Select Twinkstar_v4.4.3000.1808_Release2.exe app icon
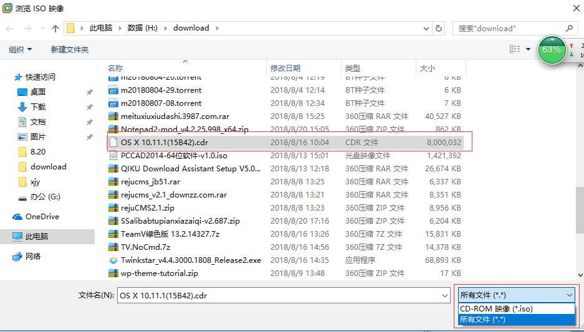The image size is (584, 332). (113, 260)
